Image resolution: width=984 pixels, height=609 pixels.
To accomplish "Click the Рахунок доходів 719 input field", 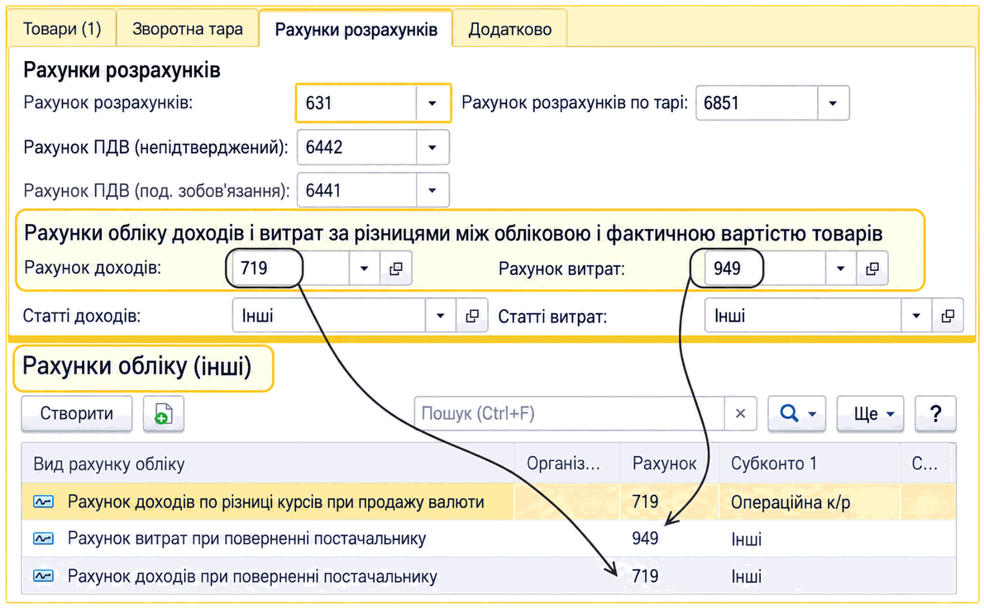I will (x=291, y=269).
